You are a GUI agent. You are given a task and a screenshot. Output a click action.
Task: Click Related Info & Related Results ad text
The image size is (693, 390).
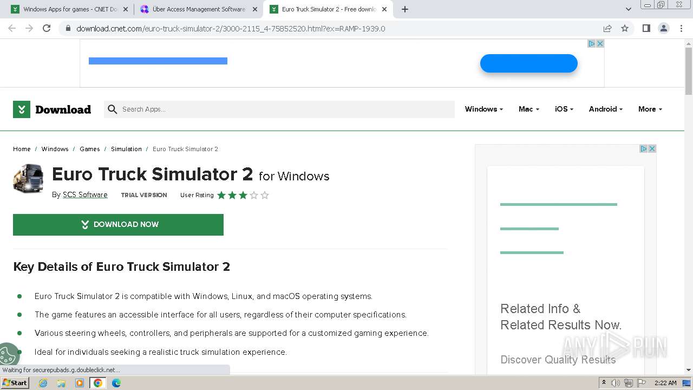[x=561, y=317]
